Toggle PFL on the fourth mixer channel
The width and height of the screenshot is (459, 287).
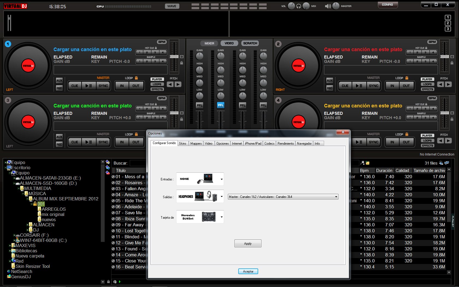[263, 105]
